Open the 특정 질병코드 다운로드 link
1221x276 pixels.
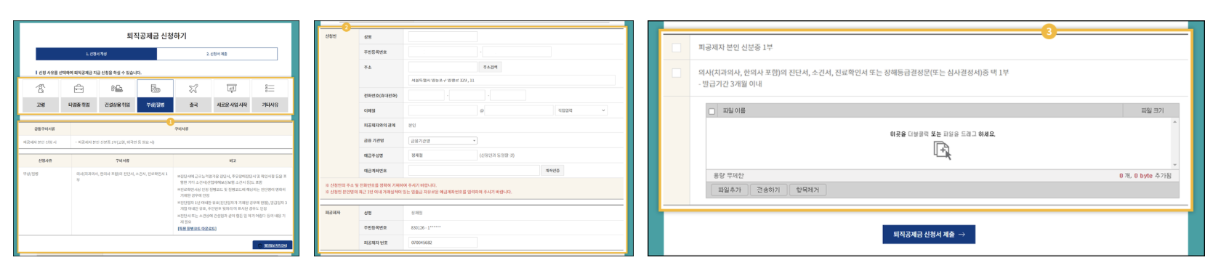pos(197,228)
